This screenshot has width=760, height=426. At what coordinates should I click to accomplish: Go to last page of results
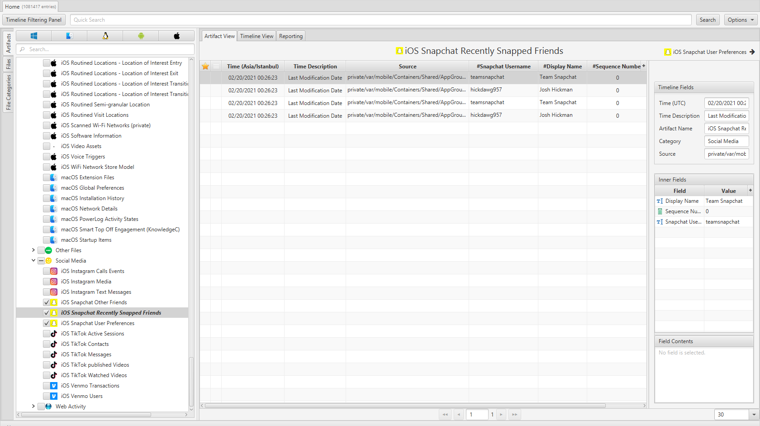pyautogui.click(x=514, y=414)
